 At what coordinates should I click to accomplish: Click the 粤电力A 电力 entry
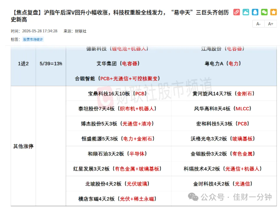point(223,64)
